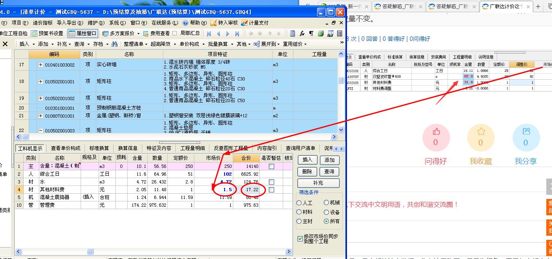Open the 整理清单 dropdown menu
Image resolution: width=552 pixels, height=259 pixels.
(135, 44)
